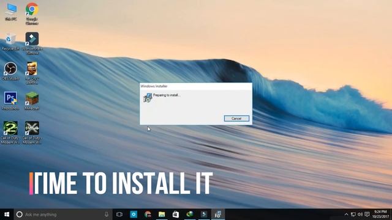Launch Far Cry desktop shortcut
Screen dimensions: 392x220
(32, 73)
